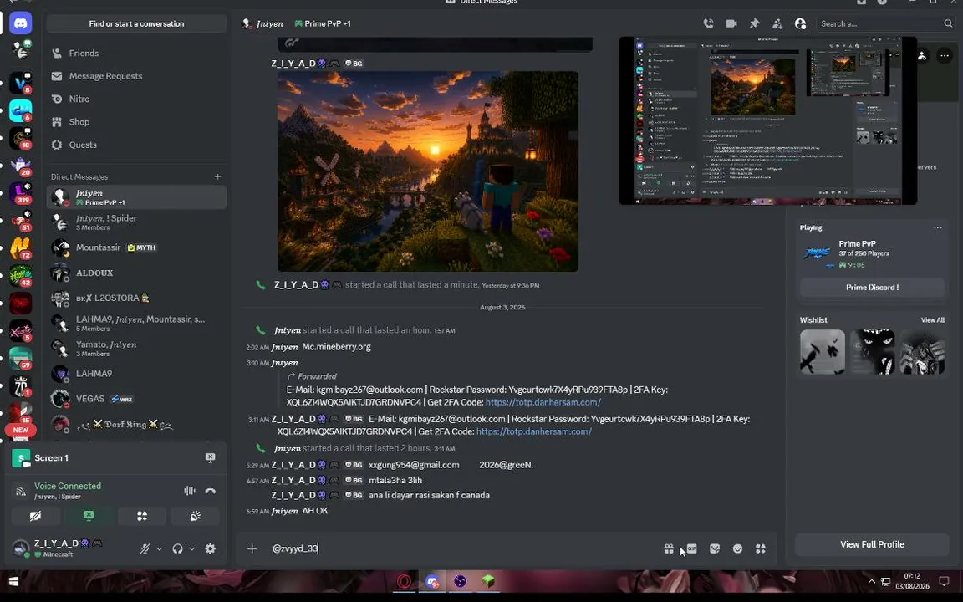Open the LAHMA9 direct message

(136, 374)
